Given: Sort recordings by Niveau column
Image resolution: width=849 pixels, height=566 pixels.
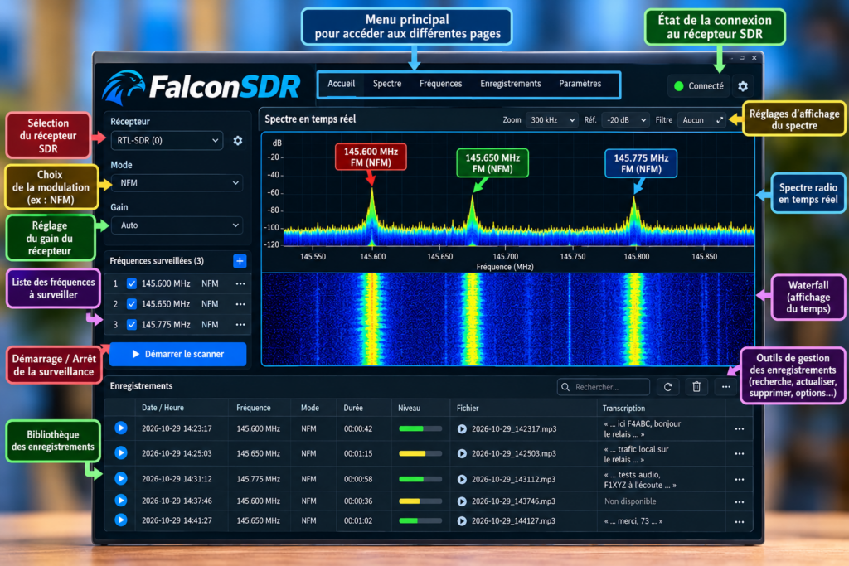Looking at the screenshot, I should coord(410,408).
